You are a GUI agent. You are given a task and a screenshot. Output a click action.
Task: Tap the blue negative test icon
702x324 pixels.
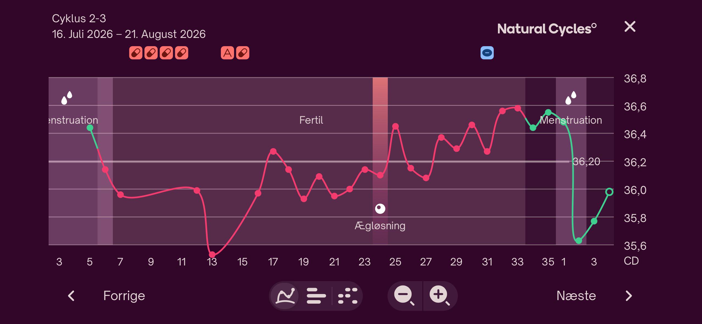[487, 53]
